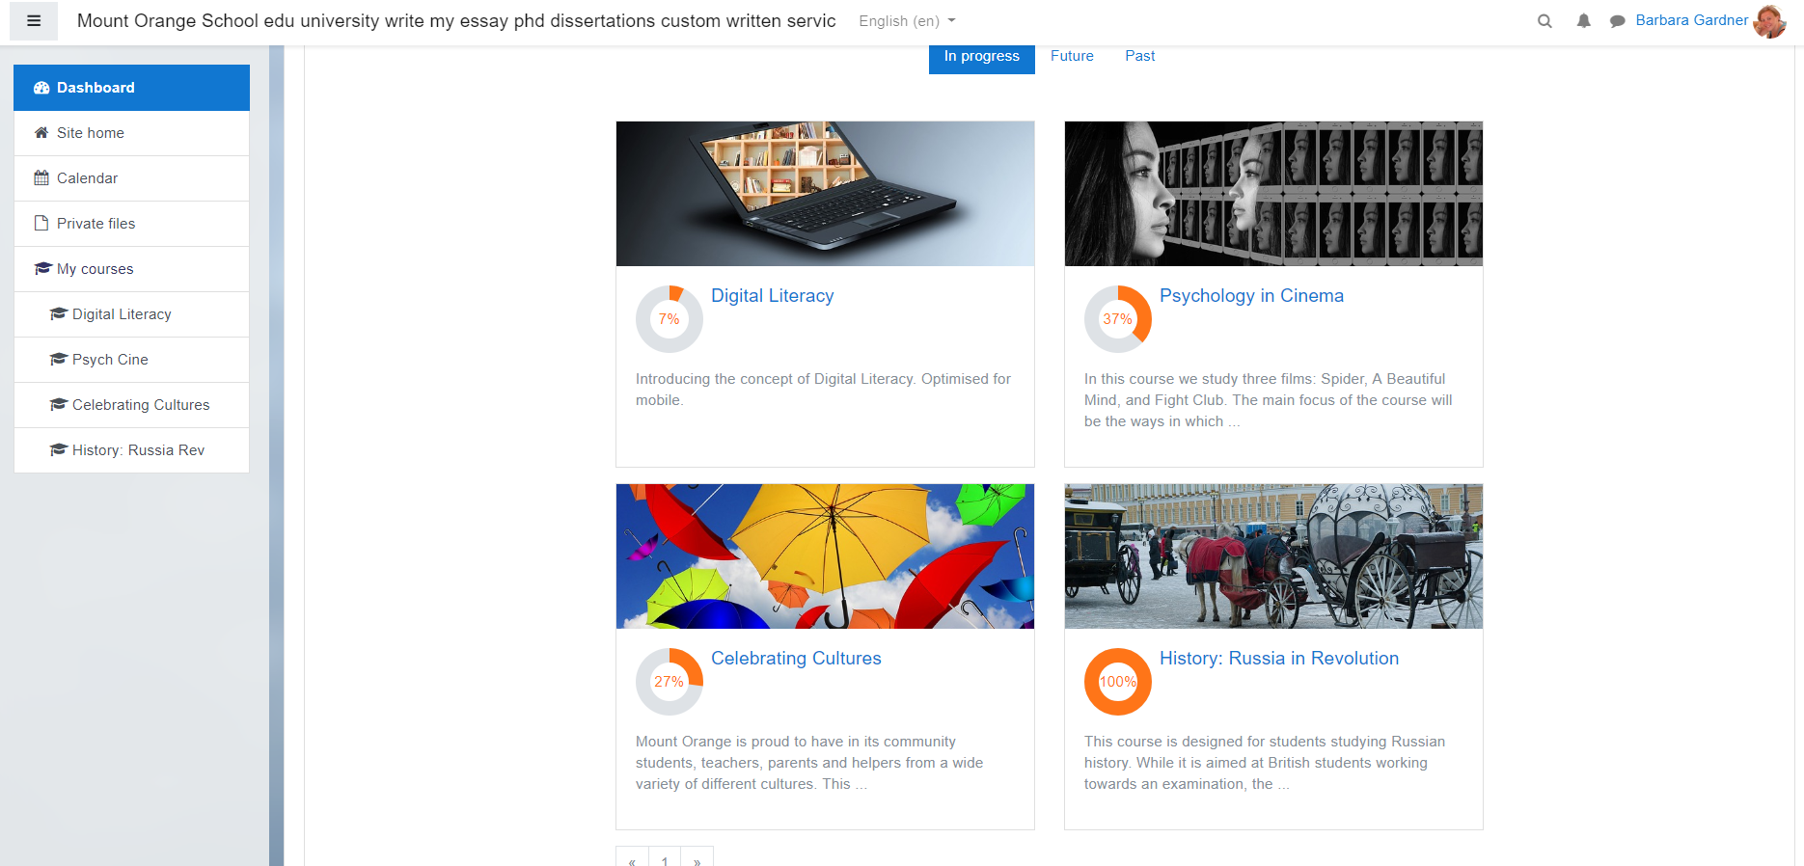Select Psych Cine in the sidebar
Screen dimensions: 1804x866
pyautogui.click(x=110, y=360)
